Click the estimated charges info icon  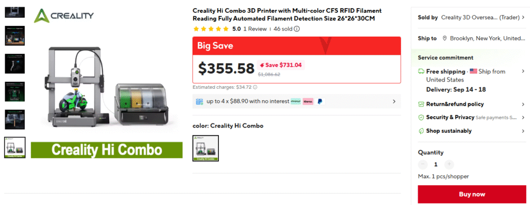point(255,87)
